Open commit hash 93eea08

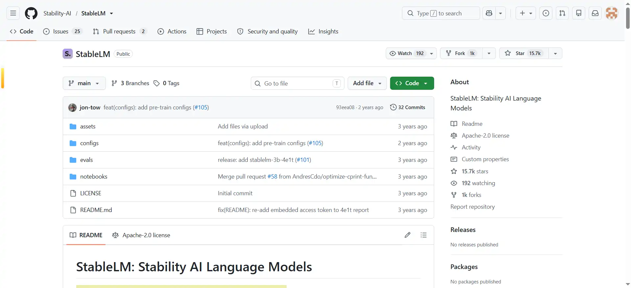[x=345, y=107]
